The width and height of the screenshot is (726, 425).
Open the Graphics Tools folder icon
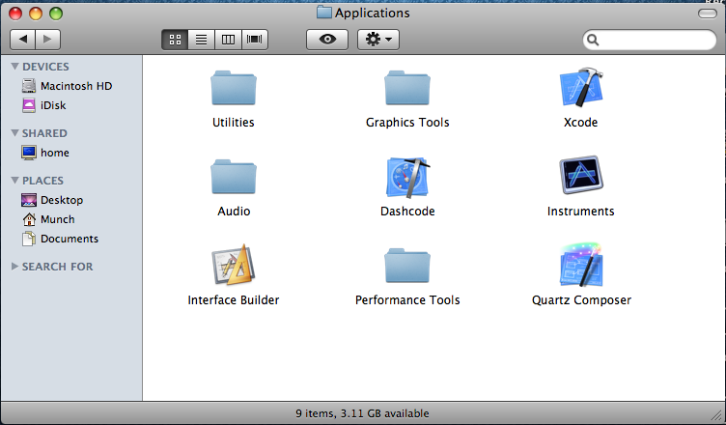coord(407,88)
